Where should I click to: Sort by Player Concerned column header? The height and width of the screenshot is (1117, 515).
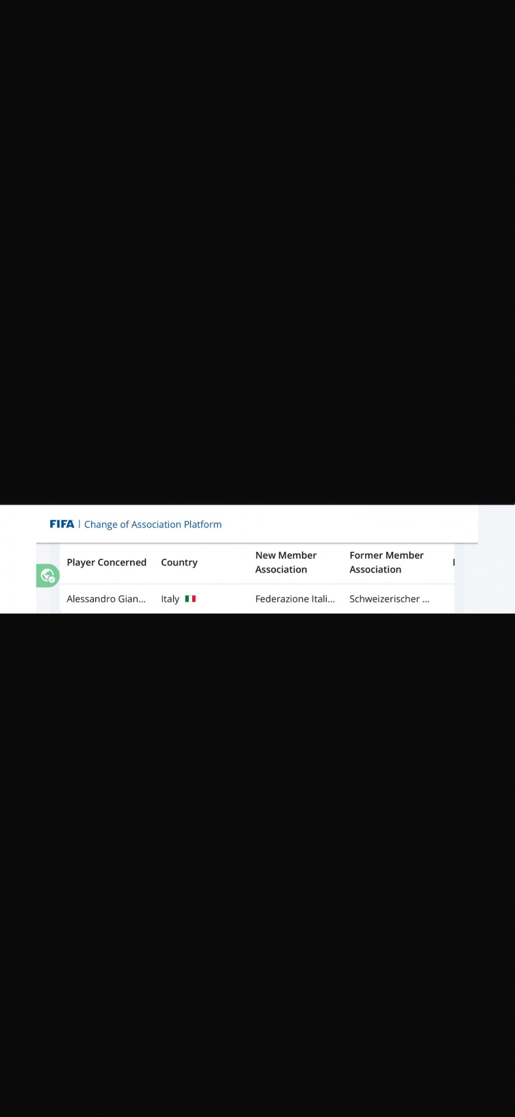[x=106, y=562]
